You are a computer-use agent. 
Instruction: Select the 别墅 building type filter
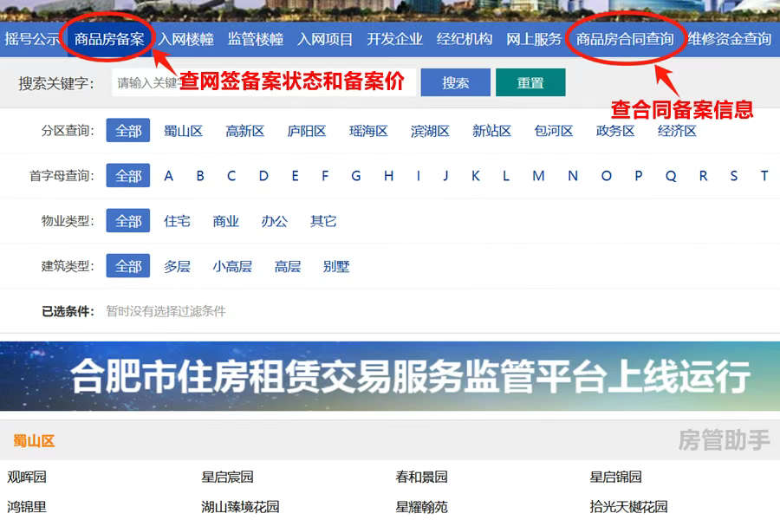336,266
